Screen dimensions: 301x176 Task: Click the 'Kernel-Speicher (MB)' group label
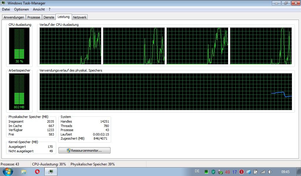click(23, 142)
